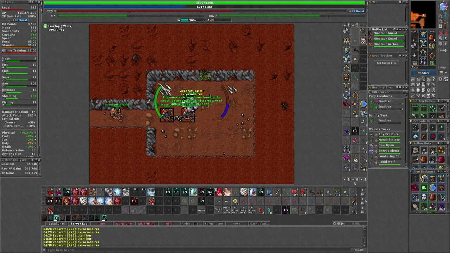Click the green low lag indicator icon

click(45, 26)
